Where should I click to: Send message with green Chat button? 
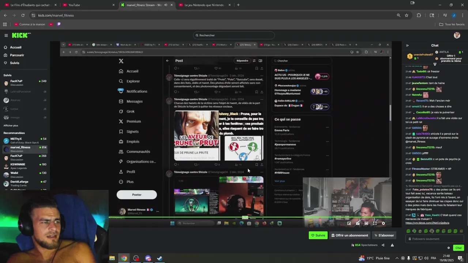click(x=458, y=248)
